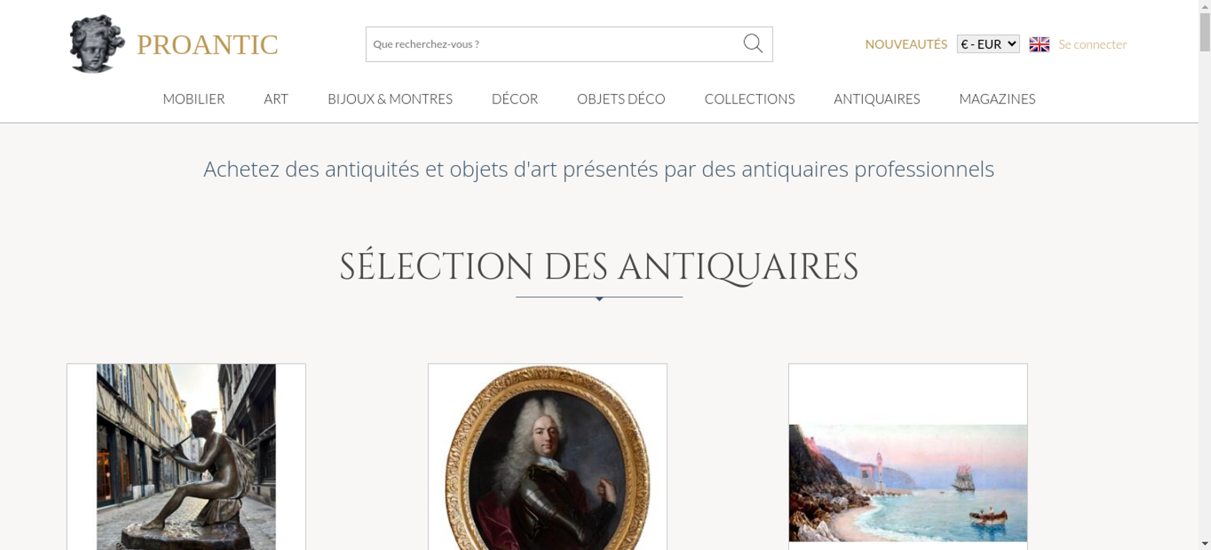Click the PROANTIC brand name text

coord(207,45)
